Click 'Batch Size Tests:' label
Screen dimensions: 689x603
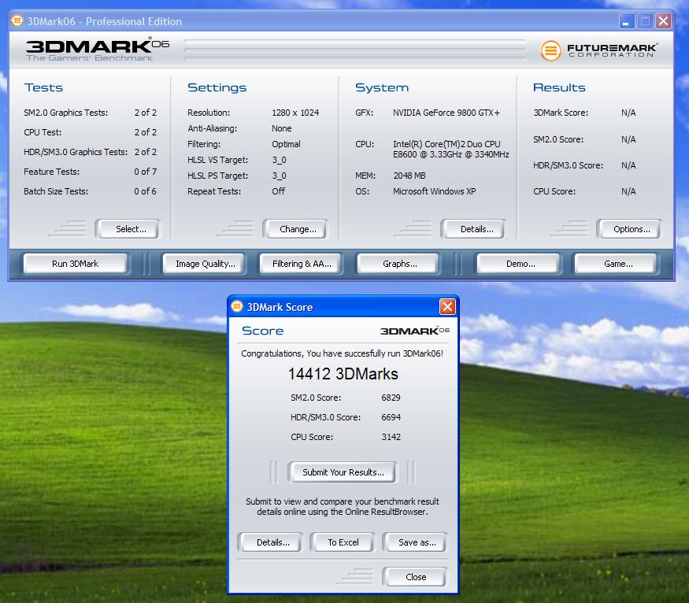56,191
